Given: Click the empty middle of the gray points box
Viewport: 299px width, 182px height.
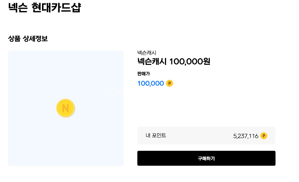Looking at the screenshot, I should point(199,136).
